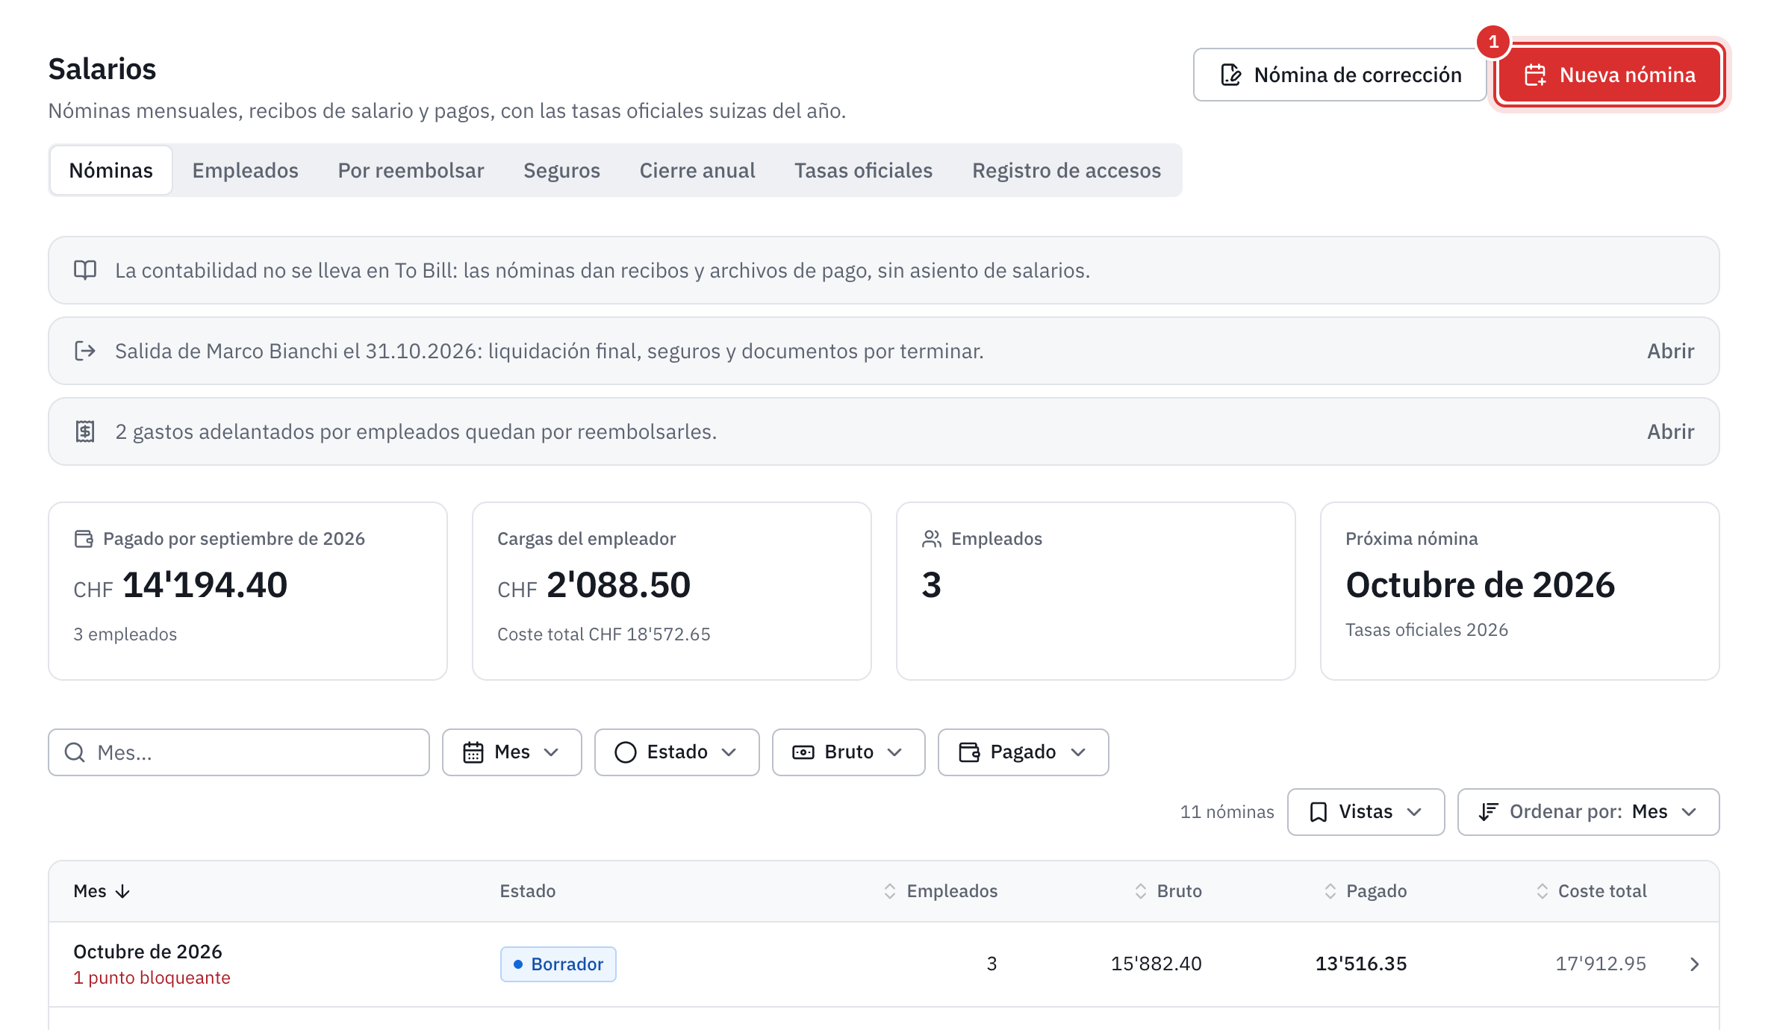Expand the Mes filter dropdown
This screenshot has height=1030, width=1768.
click(512, 752)
